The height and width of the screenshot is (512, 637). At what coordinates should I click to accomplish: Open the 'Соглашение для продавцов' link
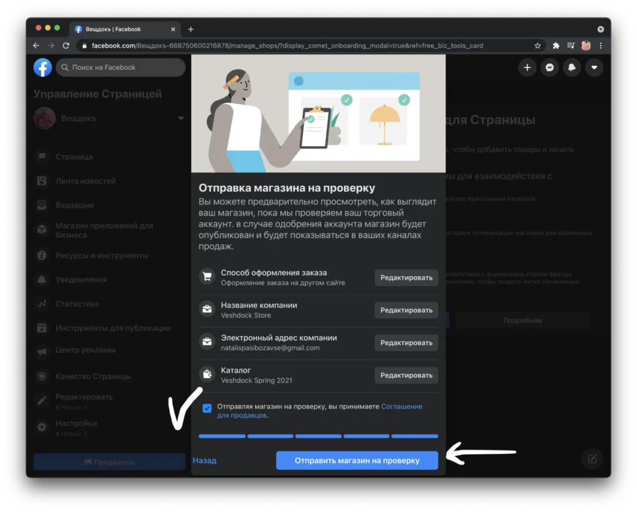pos(320,410)
